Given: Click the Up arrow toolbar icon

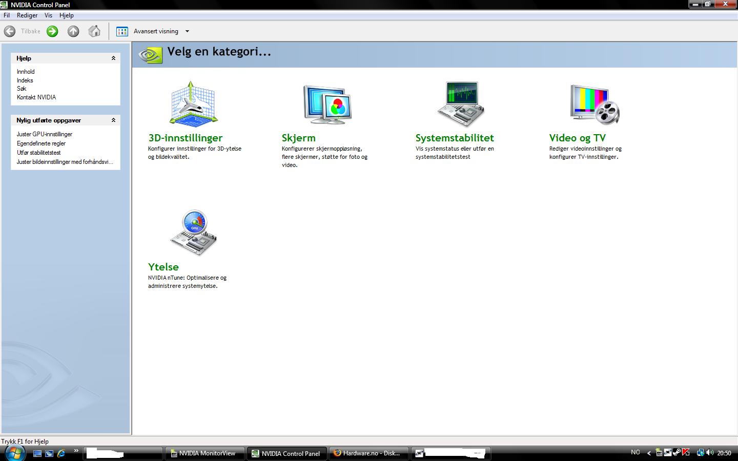Looking at the screenshot, I should coord(73,31).
